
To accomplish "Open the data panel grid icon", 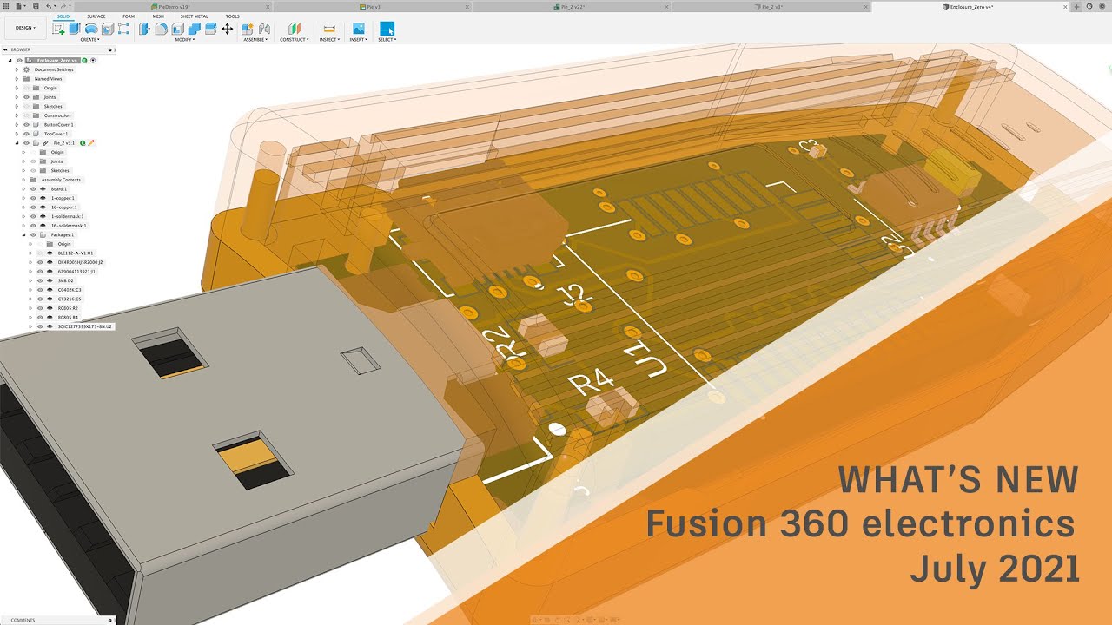I will pos(5,6).
